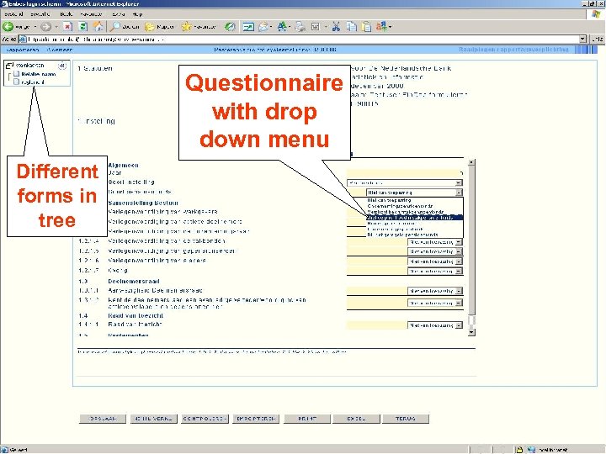Print the page via printer toolbar icon
This screenshot has height=454, width=606.
tap(300, 27)
